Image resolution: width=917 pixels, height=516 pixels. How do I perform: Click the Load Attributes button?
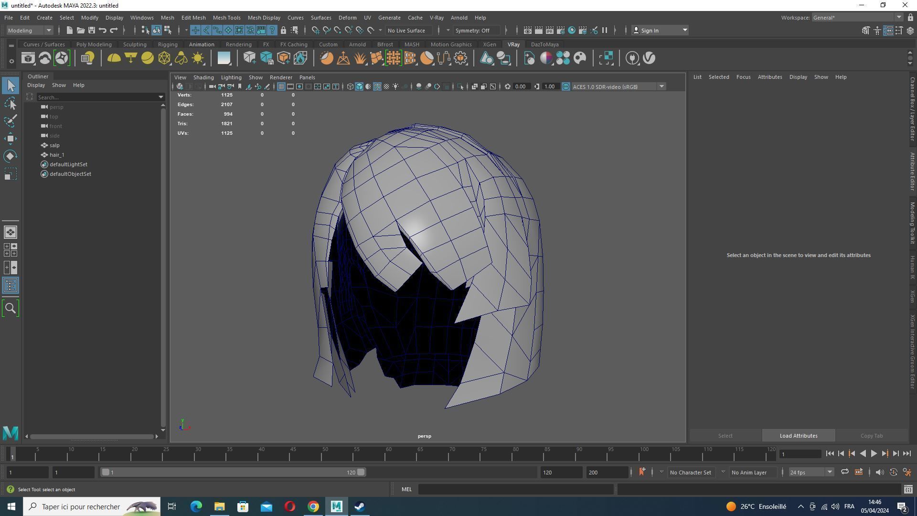click(798, 436)
